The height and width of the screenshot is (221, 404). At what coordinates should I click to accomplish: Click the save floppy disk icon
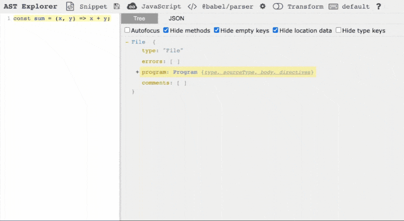coord(117,7)
